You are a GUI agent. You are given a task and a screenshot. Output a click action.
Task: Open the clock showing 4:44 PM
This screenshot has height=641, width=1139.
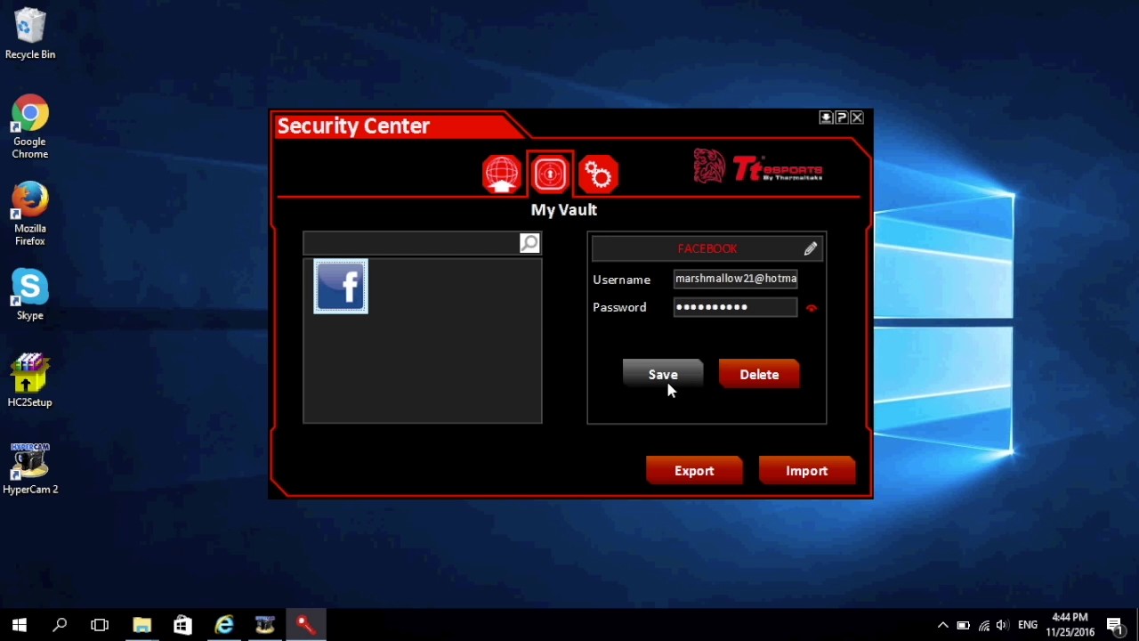point(1070,625)
